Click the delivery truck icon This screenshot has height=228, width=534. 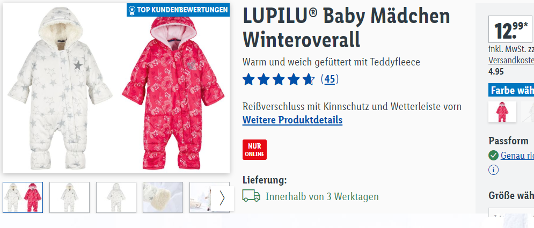pyautogui.click(x=251, y=196)
